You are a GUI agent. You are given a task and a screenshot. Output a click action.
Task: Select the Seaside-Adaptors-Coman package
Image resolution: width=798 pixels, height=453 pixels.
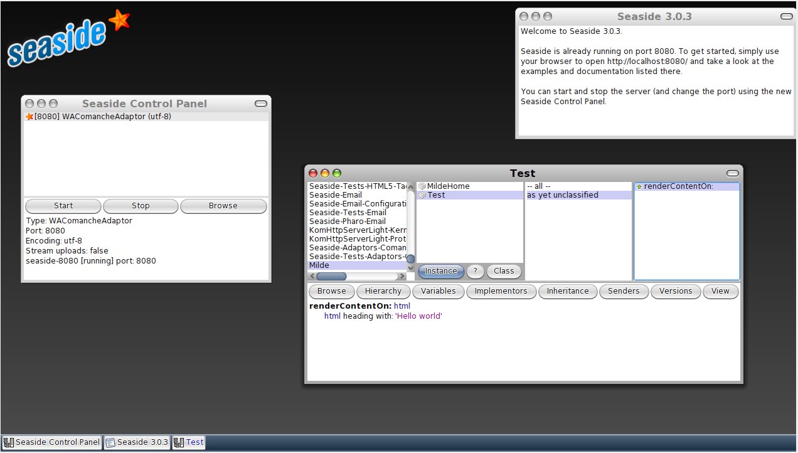coord(357,248)
